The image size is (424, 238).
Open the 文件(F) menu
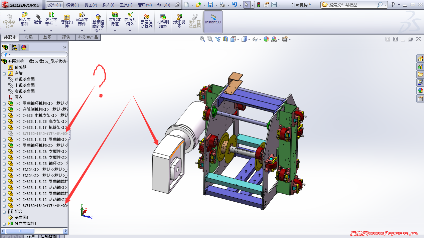point(54,5)
